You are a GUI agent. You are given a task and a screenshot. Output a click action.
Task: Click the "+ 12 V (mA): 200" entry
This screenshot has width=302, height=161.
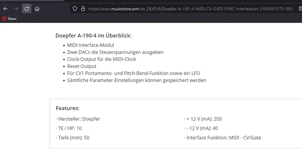204,119
